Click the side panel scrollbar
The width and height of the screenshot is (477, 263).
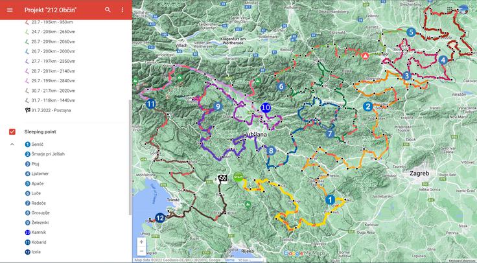[x=130, y=158]
